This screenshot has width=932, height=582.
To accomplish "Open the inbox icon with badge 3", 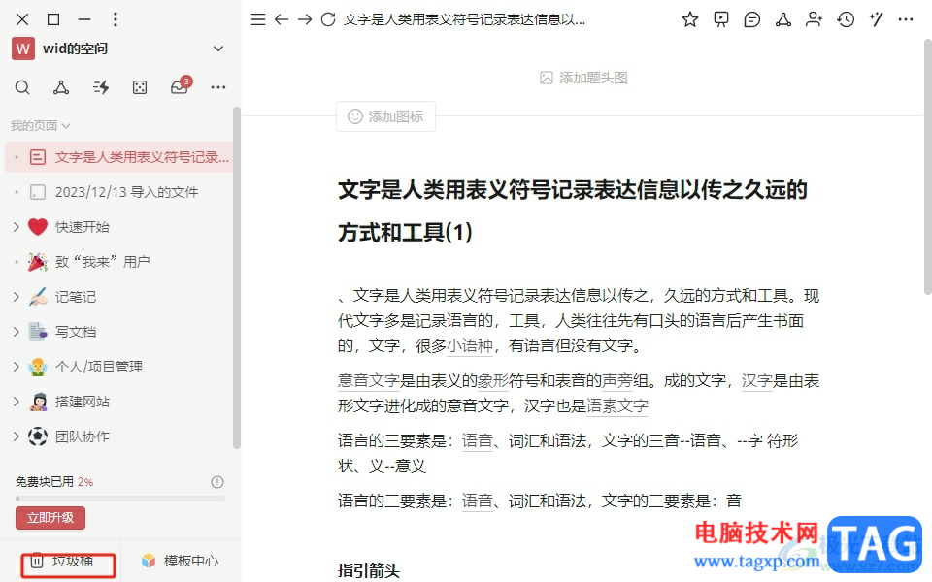I will [181, 86].
